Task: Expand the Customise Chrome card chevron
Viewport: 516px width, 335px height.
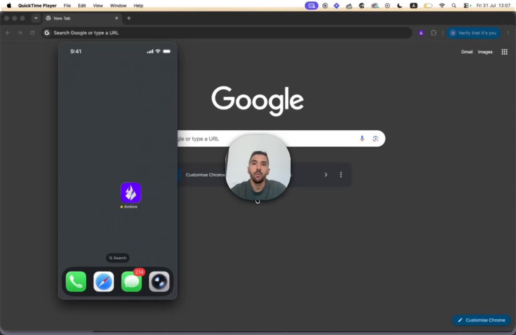Action: [326, 175]
